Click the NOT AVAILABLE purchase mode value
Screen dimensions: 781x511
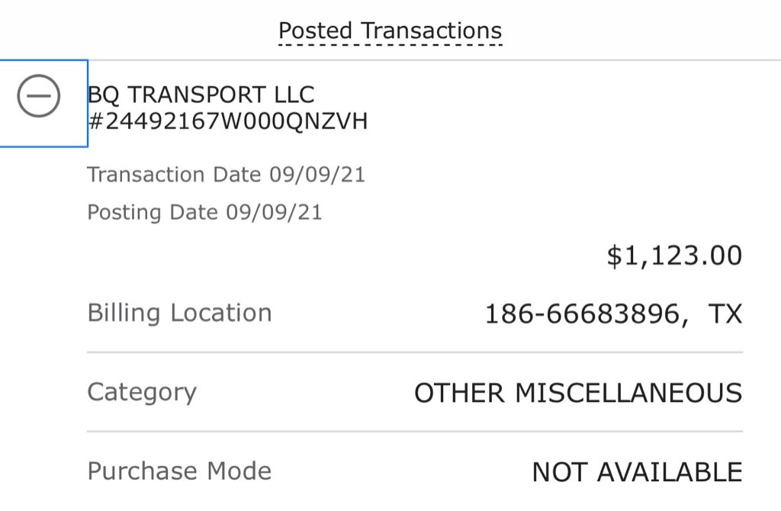coord(637,472)
